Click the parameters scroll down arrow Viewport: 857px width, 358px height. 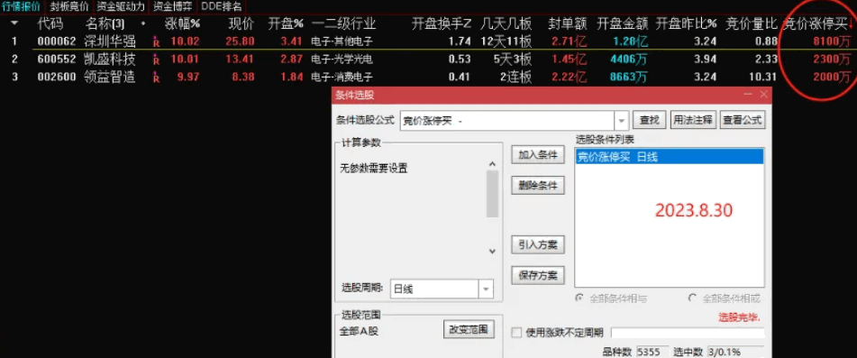click(x=492, y=252)
